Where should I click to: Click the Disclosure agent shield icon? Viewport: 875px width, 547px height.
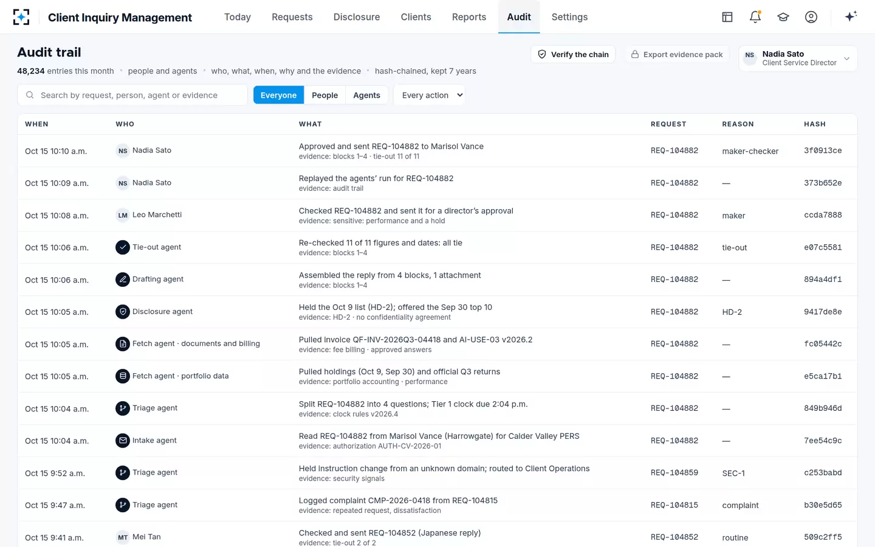[x=123, y=312]
